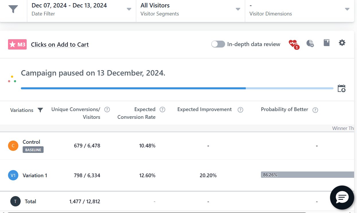357x213 pixels.
Task: Click the campaign duration progress bar
Action: [x=177, y=88]
